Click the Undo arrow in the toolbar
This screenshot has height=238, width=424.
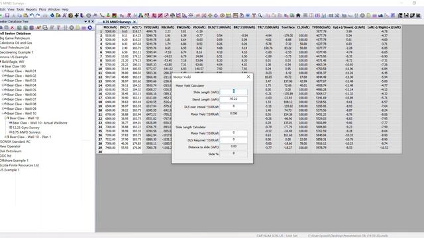click(x=32, y=15)
